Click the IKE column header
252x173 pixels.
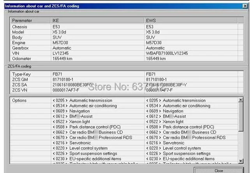(97, 21)
